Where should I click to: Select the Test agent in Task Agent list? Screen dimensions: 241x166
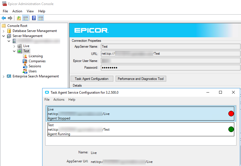141,129
